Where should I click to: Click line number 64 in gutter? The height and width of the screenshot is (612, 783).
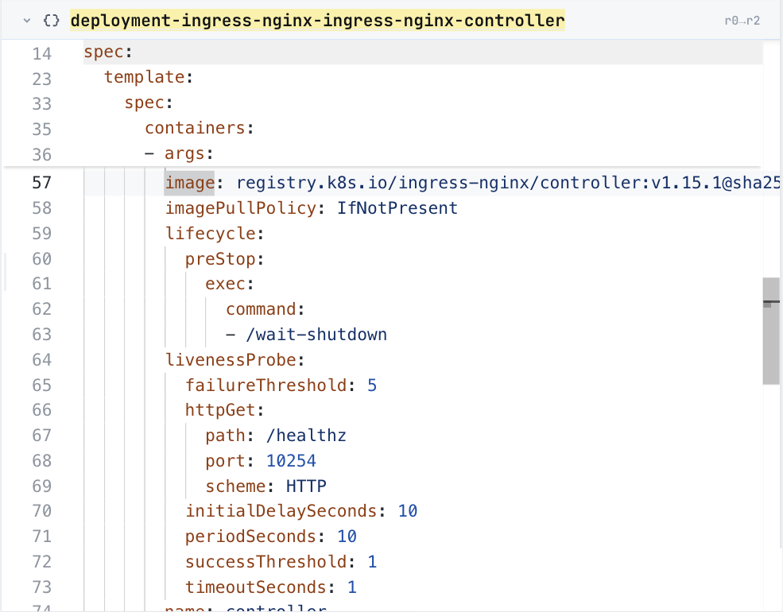tap(42, 360)
